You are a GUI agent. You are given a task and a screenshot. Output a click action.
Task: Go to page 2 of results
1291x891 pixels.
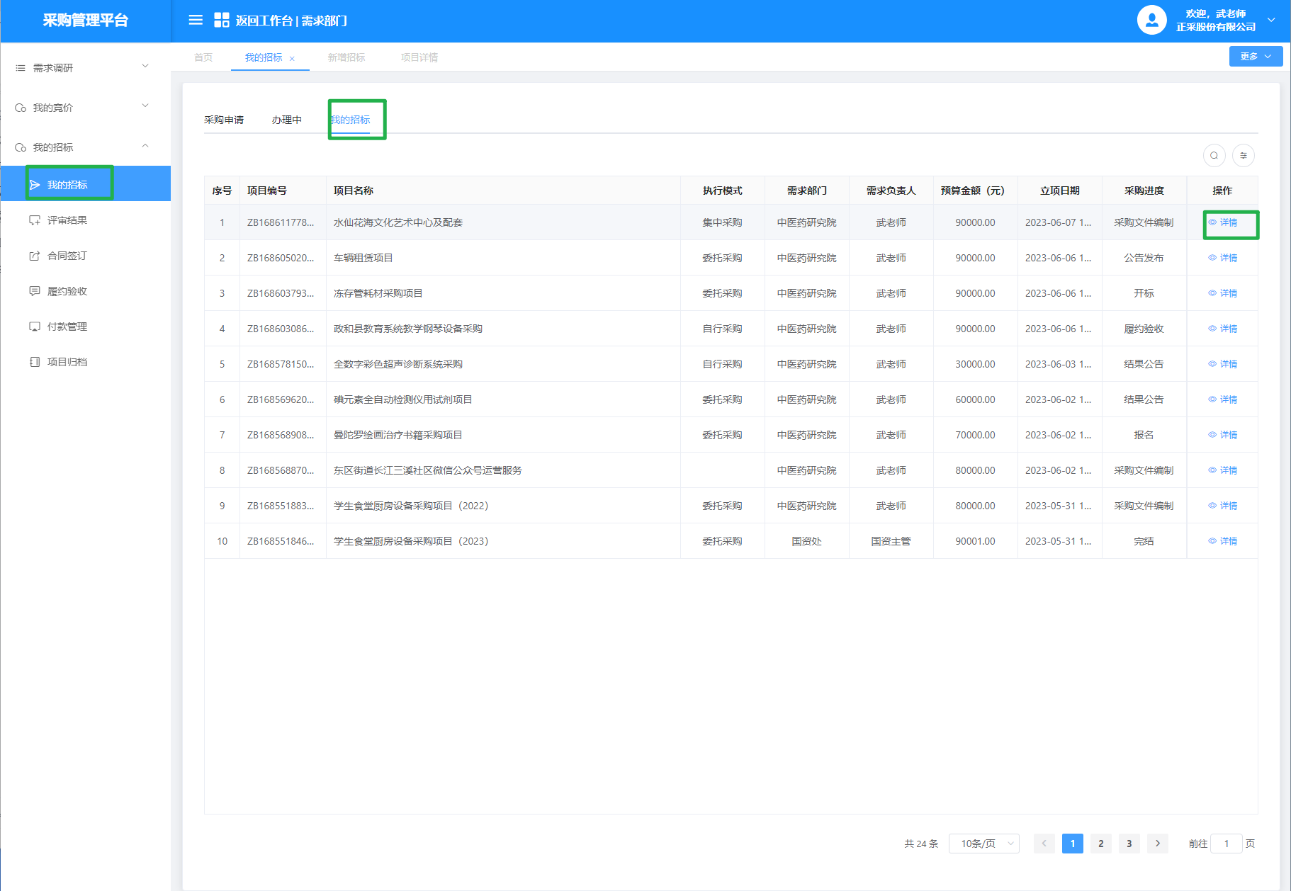[1100, 844]
